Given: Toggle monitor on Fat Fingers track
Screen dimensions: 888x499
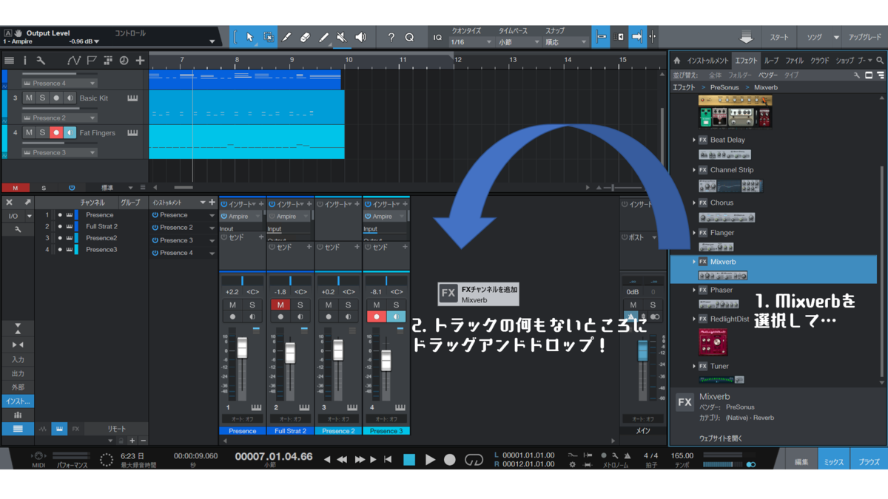Looking at the screenshot, I should pyautogui.click(x=70, y=133).
